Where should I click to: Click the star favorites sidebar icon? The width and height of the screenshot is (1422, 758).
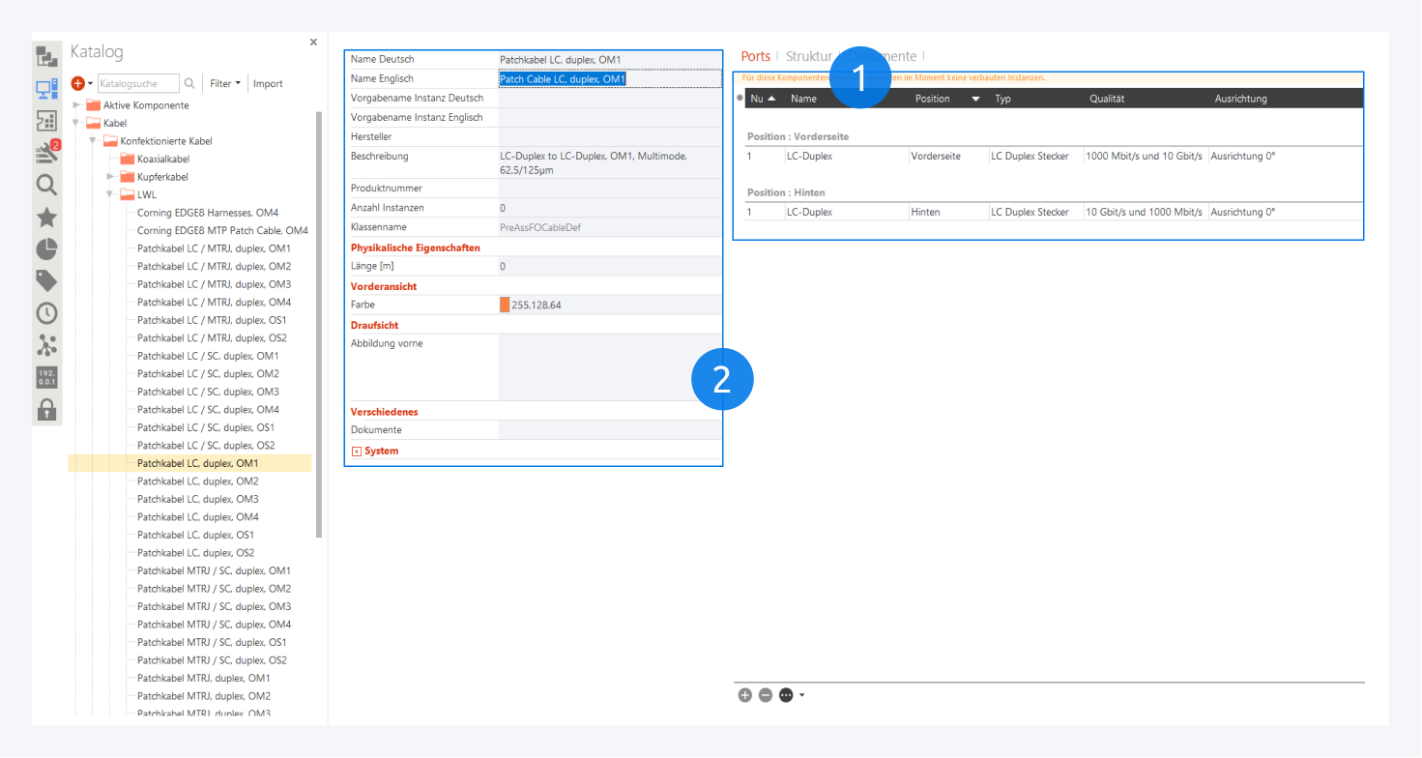coord(46,218)
